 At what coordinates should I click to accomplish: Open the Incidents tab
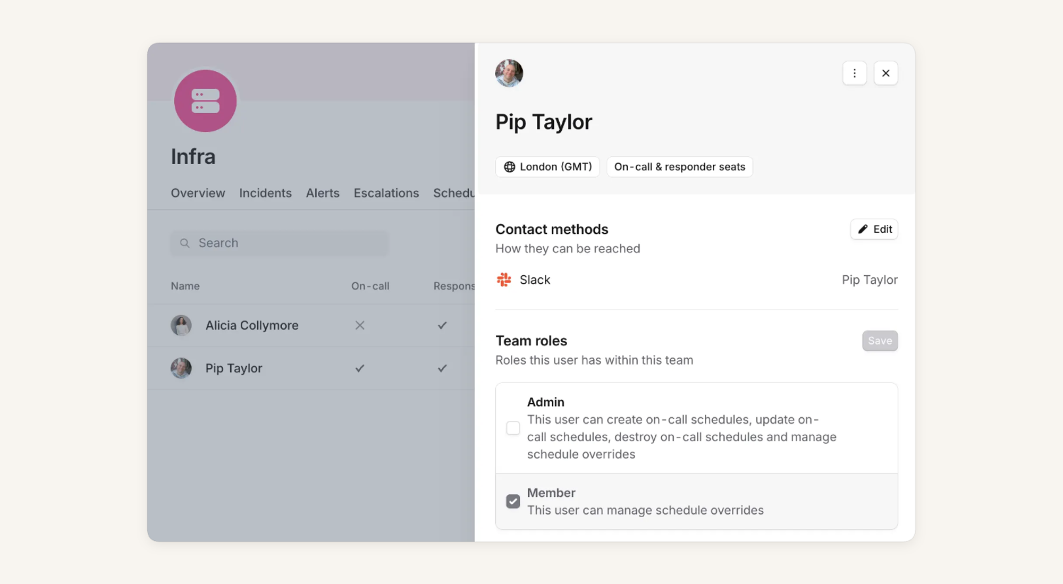(265, 193)
